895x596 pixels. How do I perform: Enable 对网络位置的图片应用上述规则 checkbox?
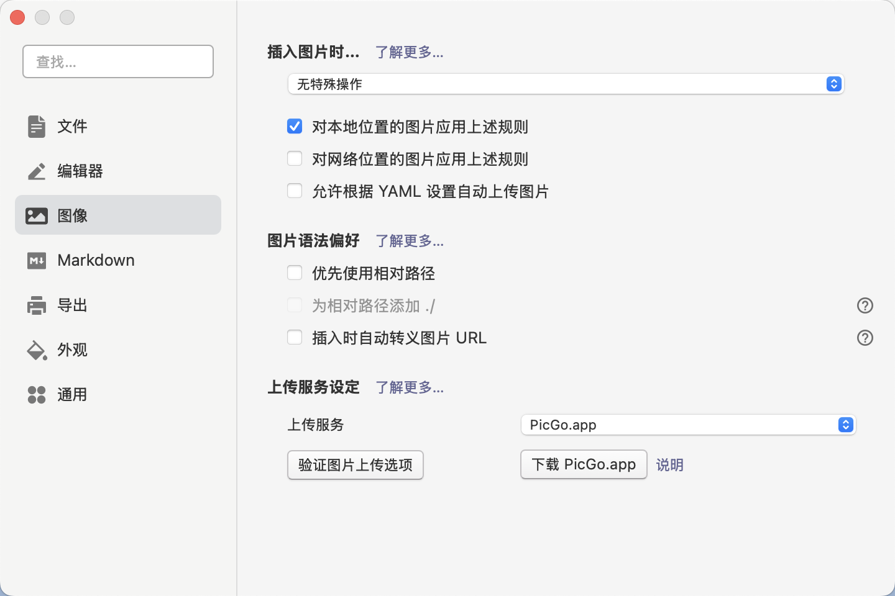click(295, 159)
